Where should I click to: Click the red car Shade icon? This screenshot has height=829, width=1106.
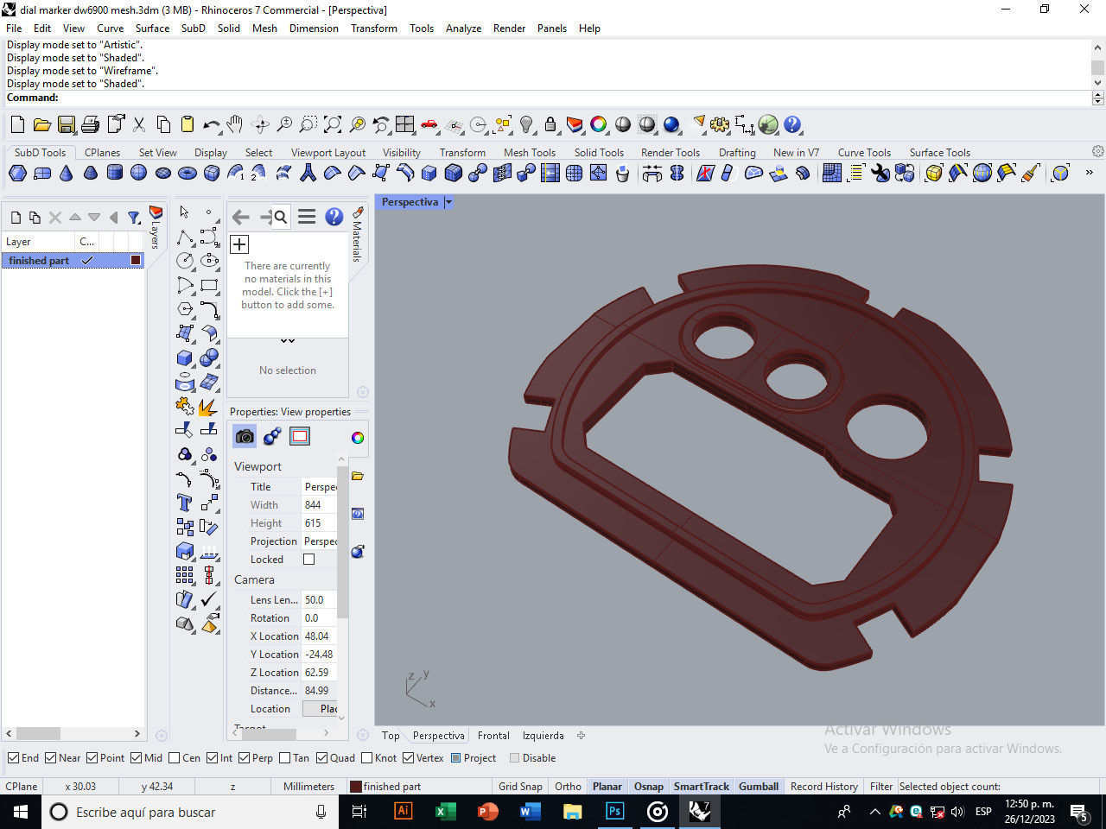point(429,125)
